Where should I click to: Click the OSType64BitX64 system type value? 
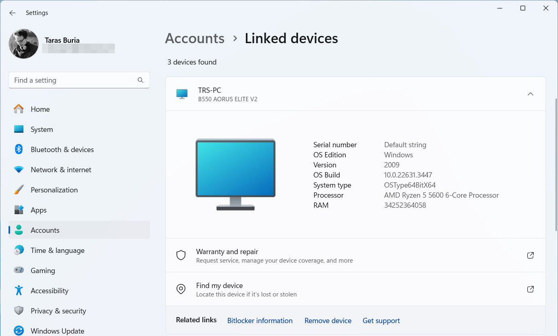tap(410, 185)
